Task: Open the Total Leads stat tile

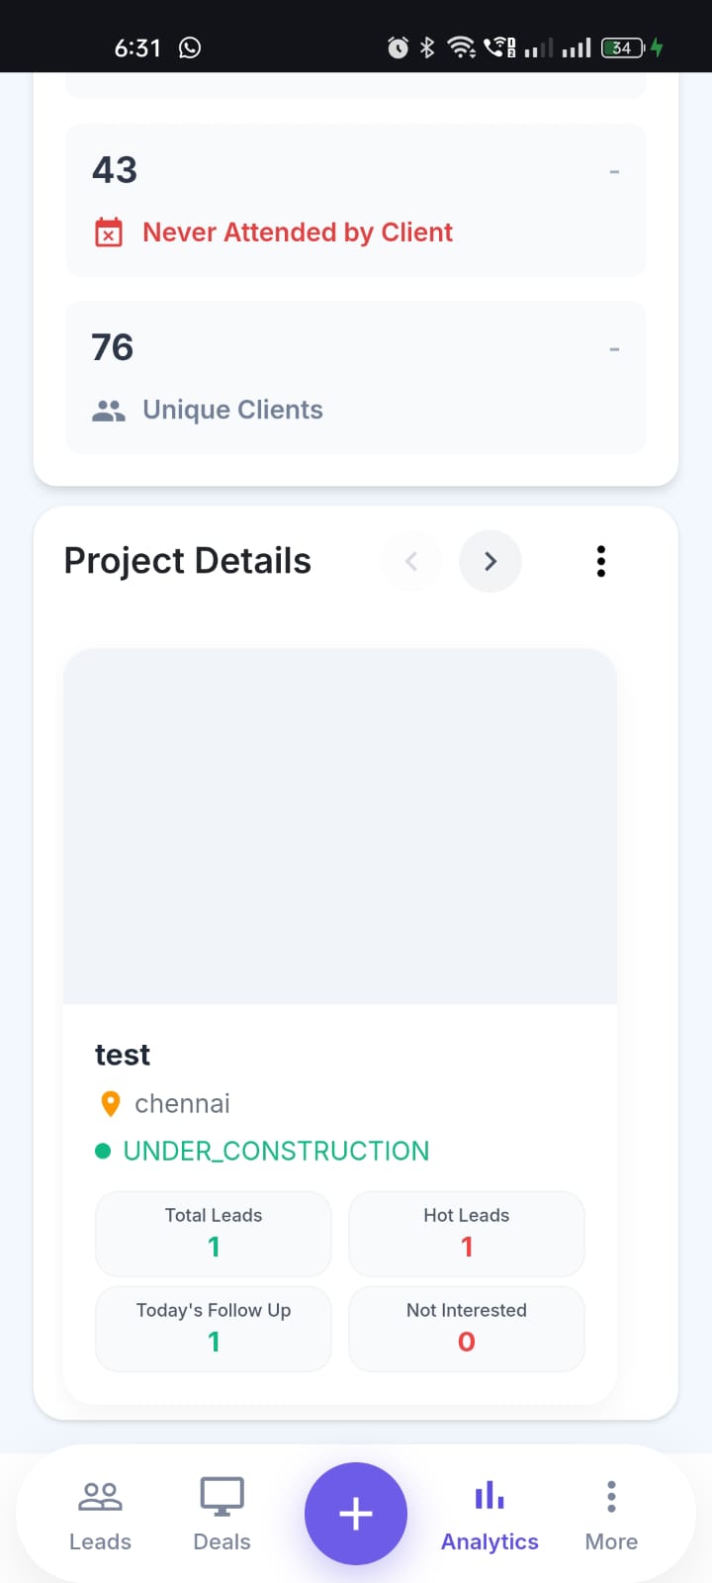Action: (214, 1234)
